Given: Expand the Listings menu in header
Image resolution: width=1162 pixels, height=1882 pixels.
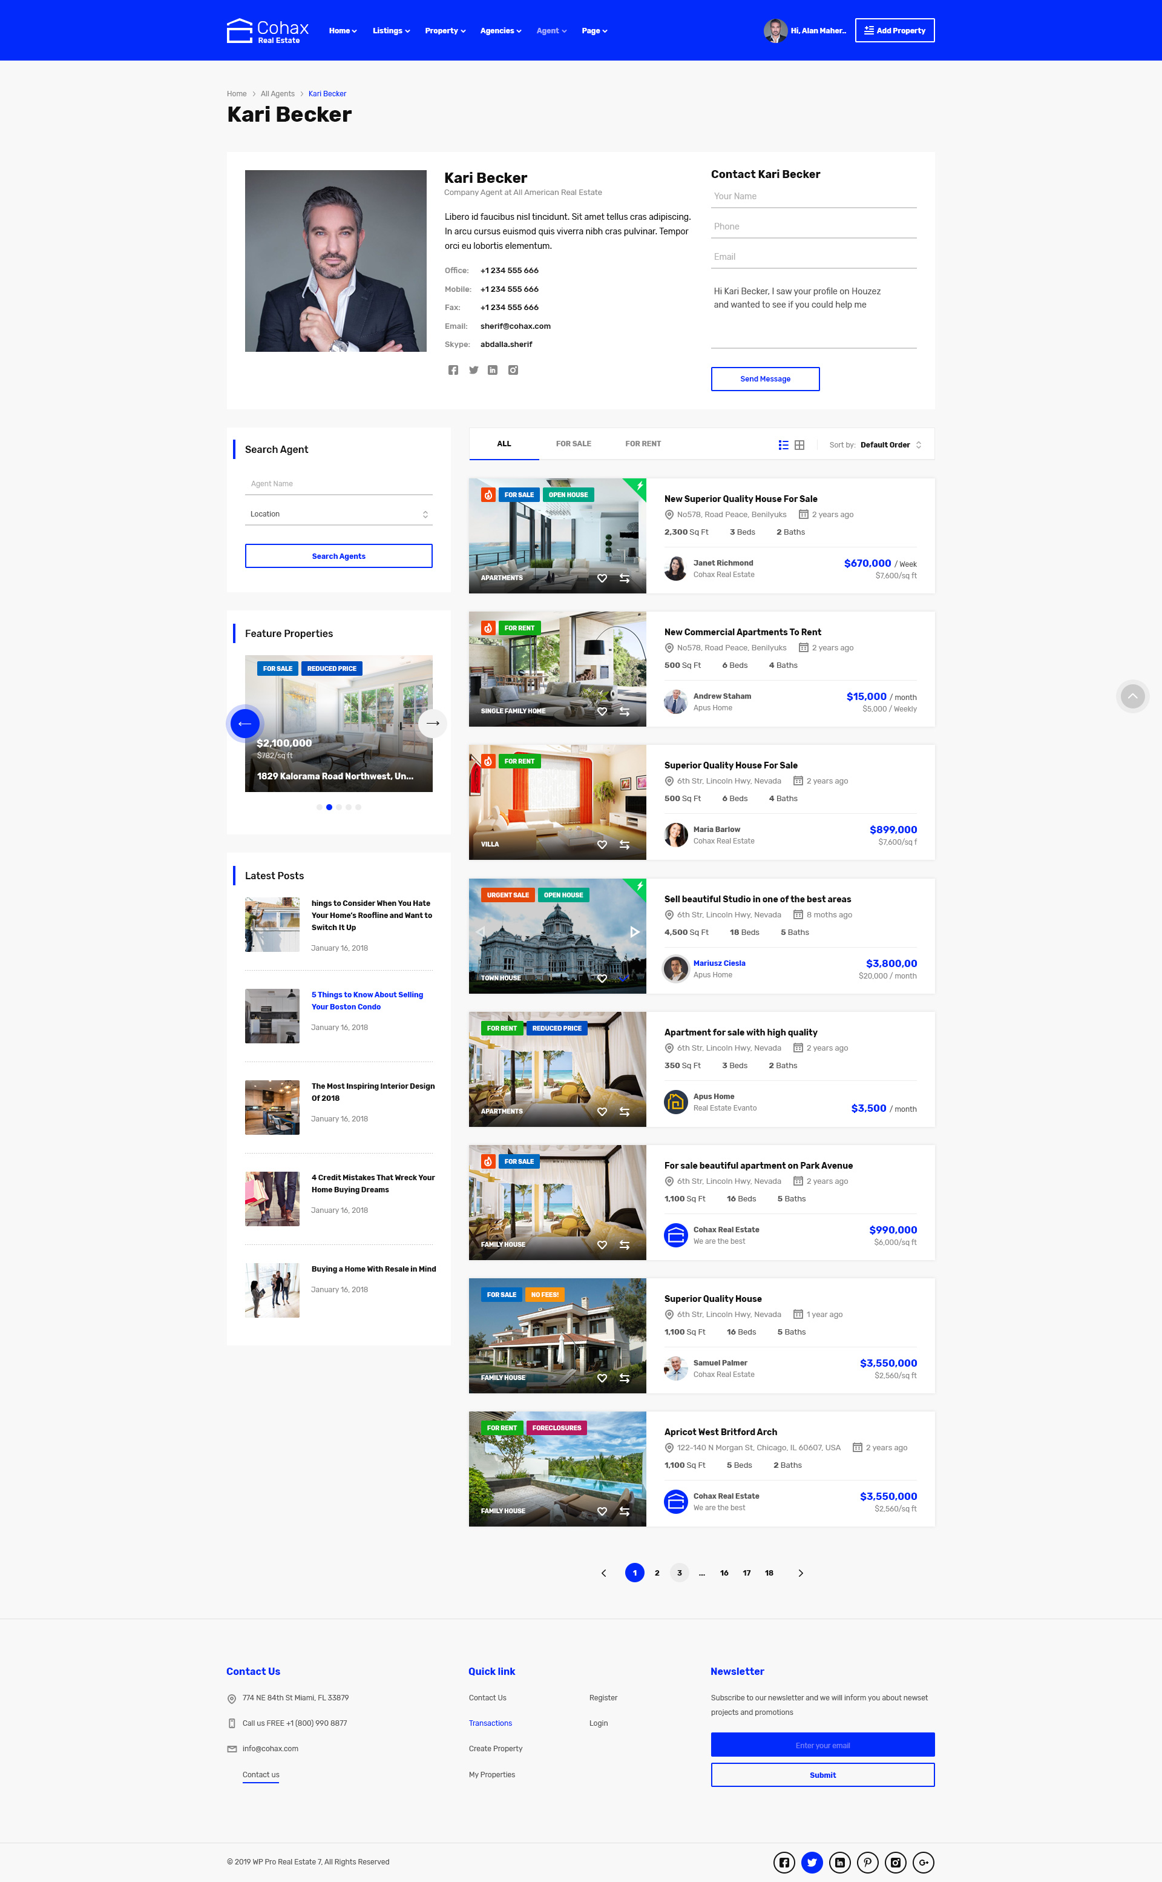Looking at the screenshot, I should click(390, 31).
